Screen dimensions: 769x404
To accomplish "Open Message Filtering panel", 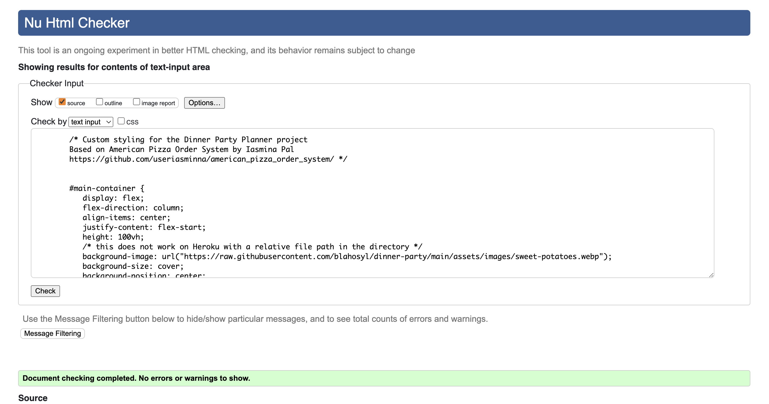I will tap(52, 333).
